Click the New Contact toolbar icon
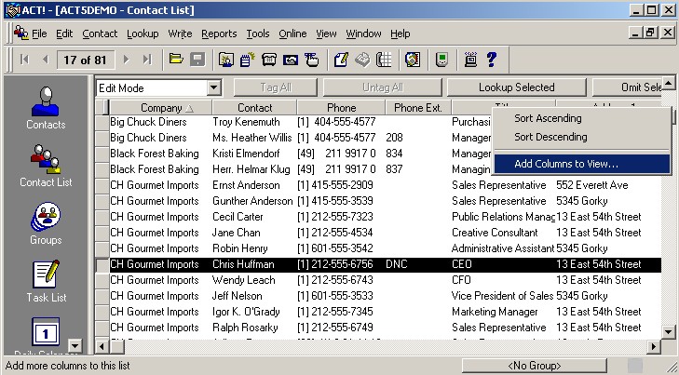Screen dimensions: 679x375 click(x=226, y=60)
